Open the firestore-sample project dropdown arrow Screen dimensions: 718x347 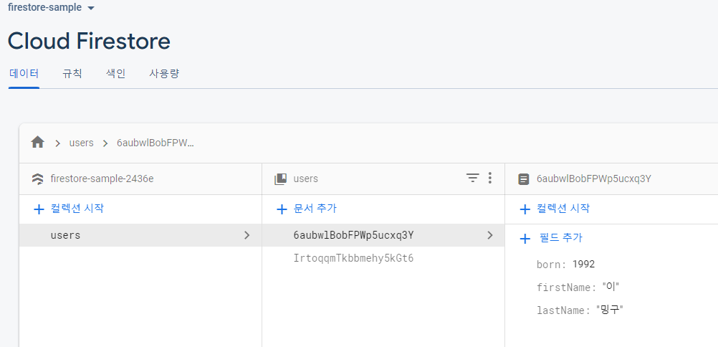tap(91, 9)
